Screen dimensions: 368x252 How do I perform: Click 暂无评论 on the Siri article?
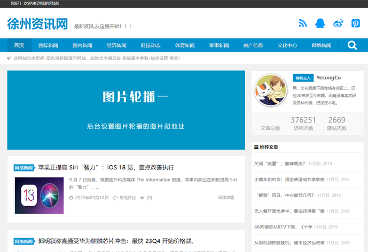pos(128,198)
